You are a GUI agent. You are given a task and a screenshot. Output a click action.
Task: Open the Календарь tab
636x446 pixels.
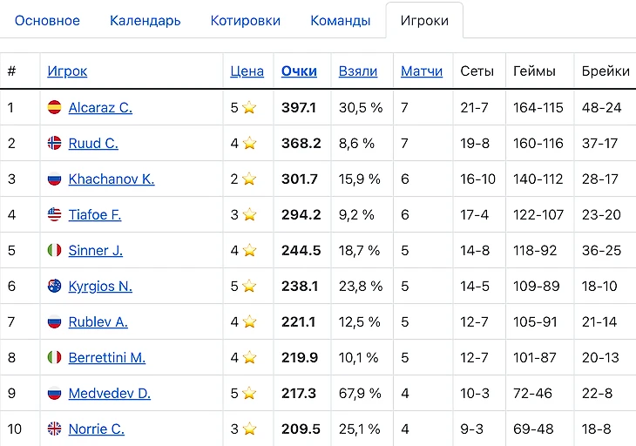145,21
